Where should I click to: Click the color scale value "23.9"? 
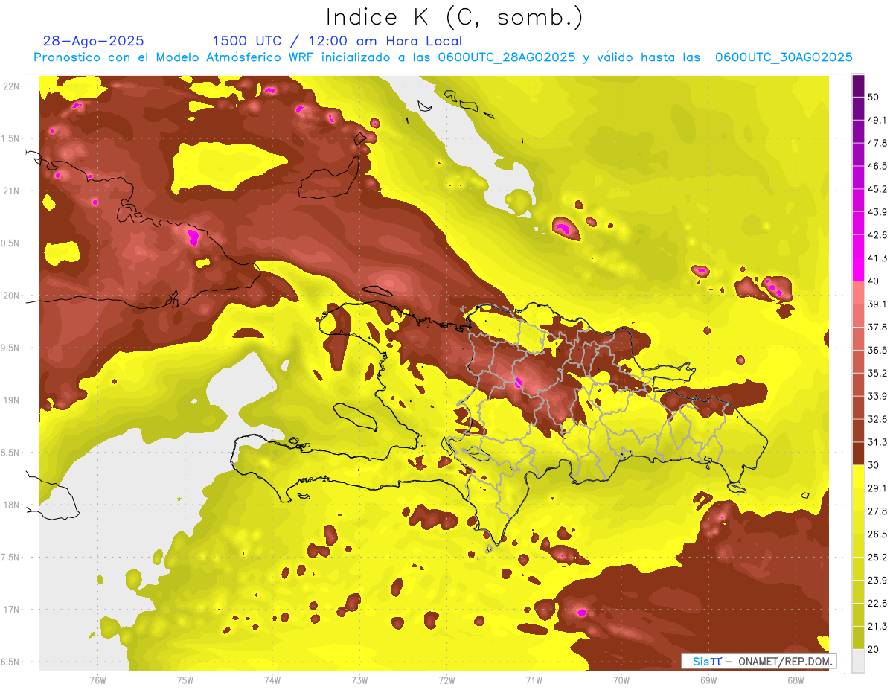877,580
